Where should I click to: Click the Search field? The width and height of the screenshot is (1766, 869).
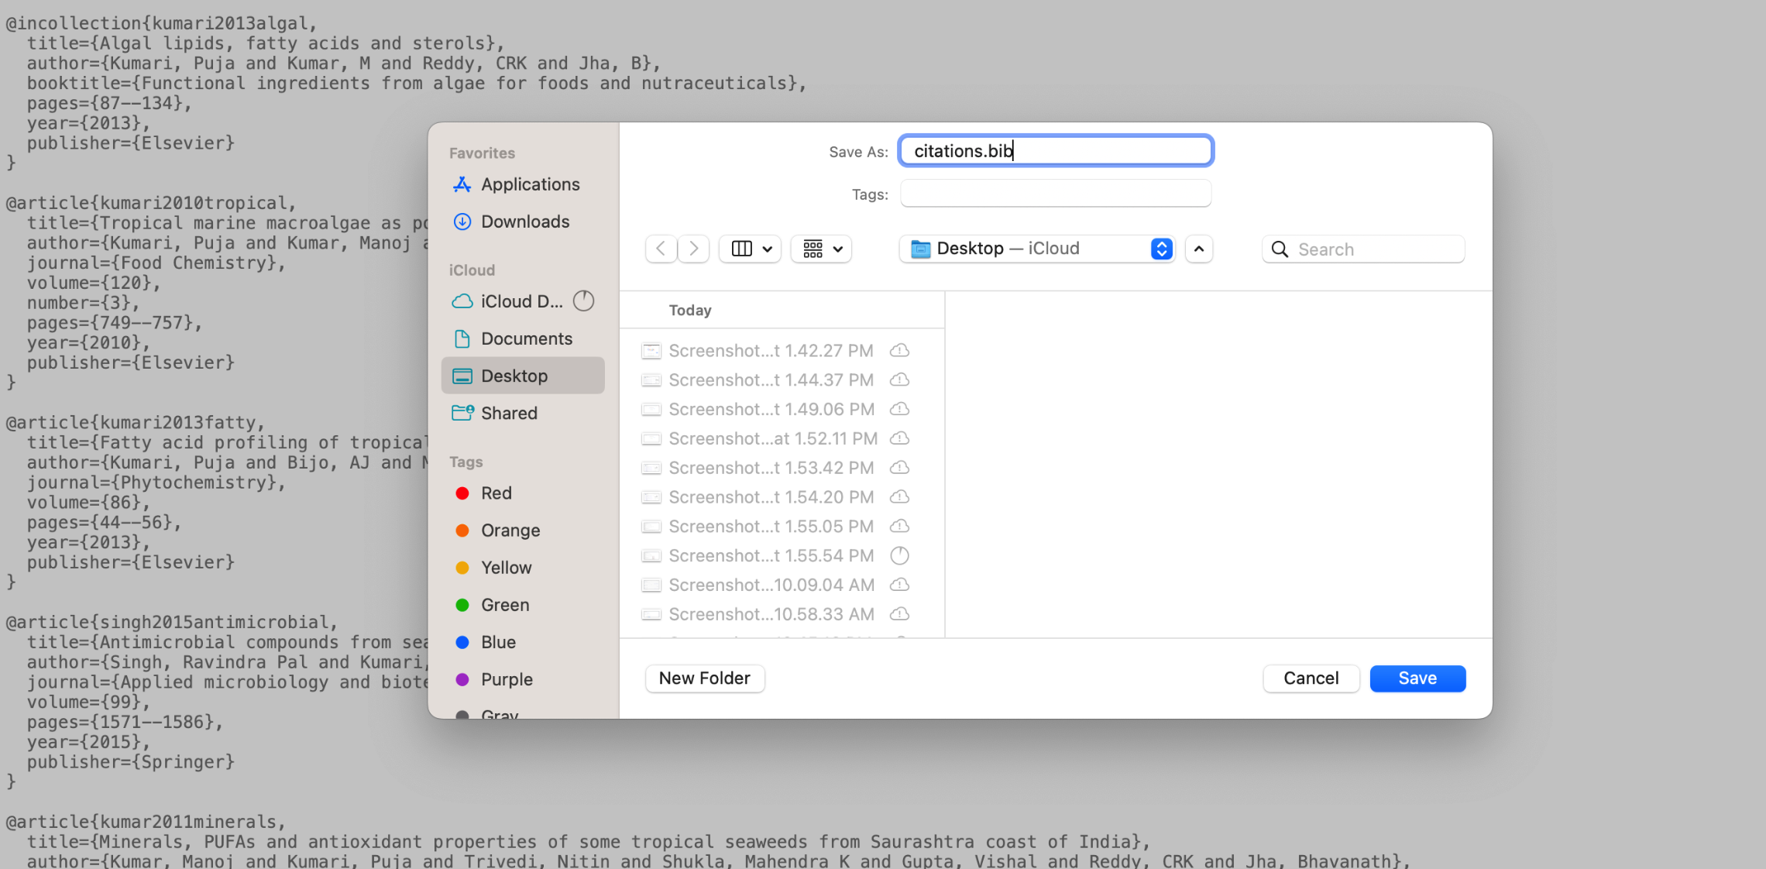tap(1363, 249)
